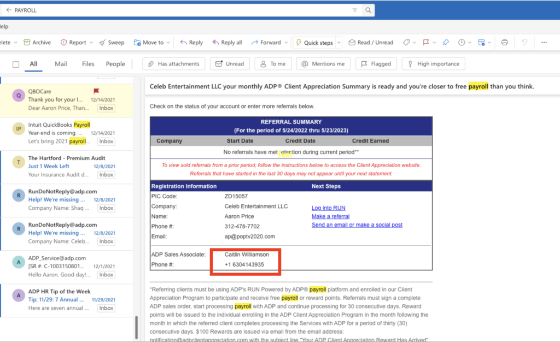560x342 pixels.
Task: Toggle the Mentions me filter
Action: tap(323, 64)
